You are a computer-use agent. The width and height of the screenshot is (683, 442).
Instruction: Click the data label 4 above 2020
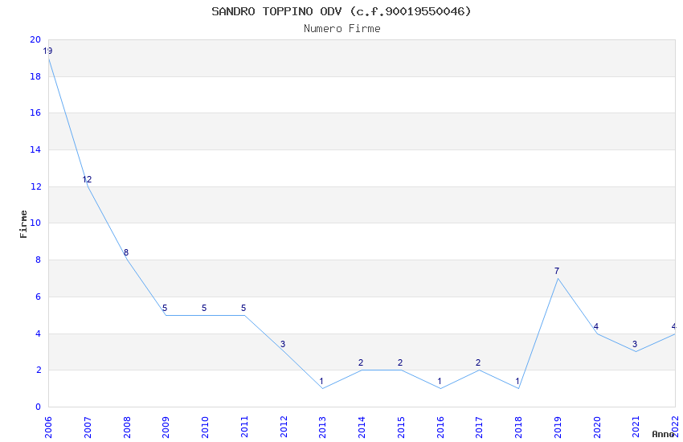(596, 326)
